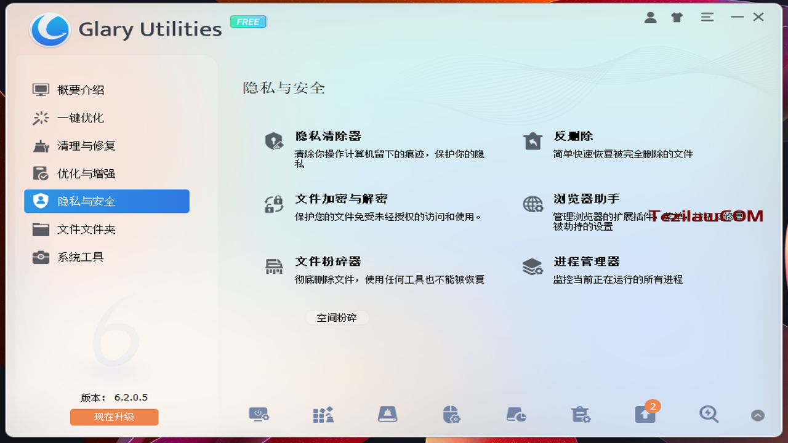
Task: Click the 文件加密与解密 lock icon
Action: pos(274,204)
